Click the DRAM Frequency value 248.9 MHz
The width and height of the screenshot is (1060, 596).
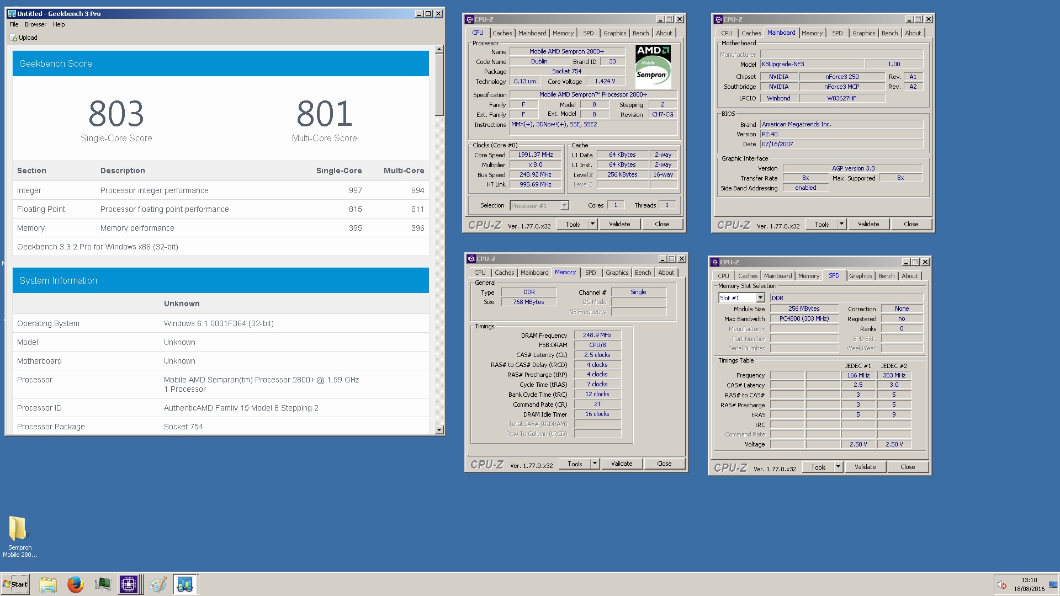coord(597,335)
